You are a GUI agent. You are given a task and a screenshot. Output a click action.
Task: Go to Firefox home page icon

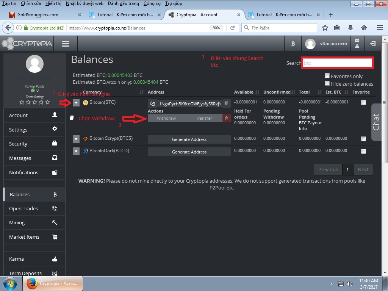point(364,28)
